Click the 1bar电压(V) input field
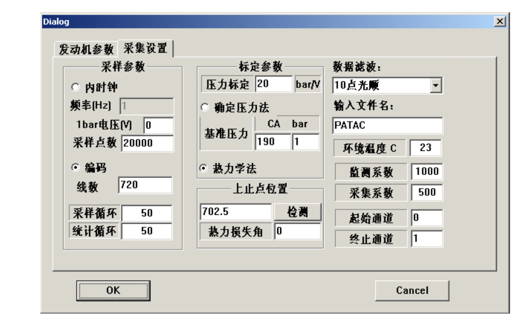The height and width of the screenshot is (328, 527). pyautogui.click(x=158, y=125)
